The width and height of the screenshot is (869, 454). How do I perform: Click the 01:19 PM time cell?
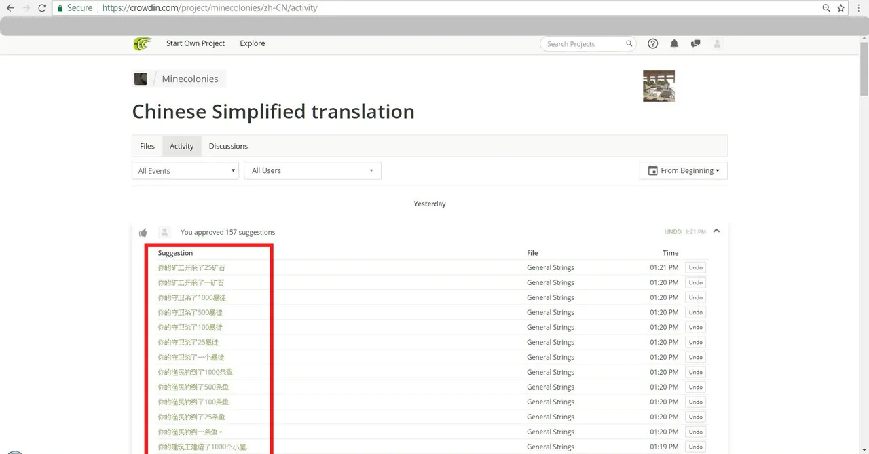pos(664,447)
